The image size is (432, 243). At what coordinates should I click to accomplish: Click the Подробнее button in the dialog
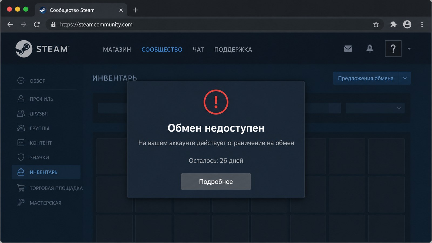coord(216,182)
